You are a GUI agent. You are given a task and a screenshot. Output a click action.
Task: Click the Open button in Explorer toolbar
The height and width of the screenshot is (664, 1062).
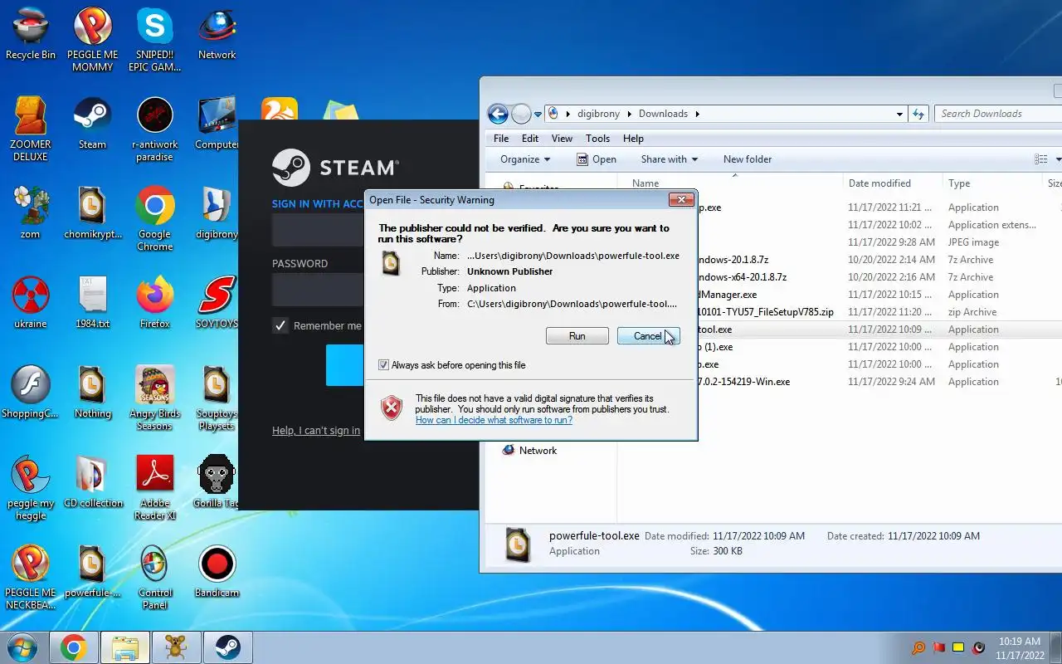coord(596,159)
